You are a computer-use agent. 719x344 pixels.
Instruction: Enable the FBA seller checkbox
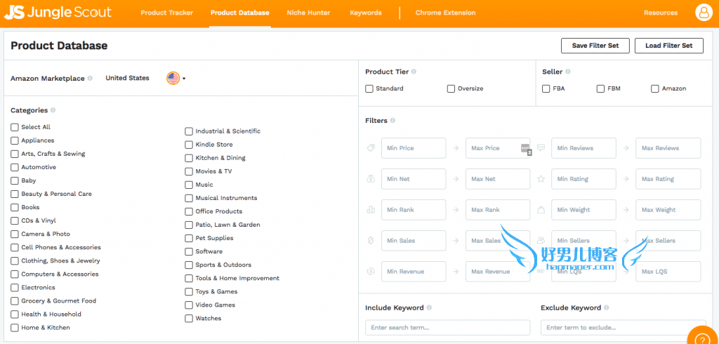[x=546, y=88]
